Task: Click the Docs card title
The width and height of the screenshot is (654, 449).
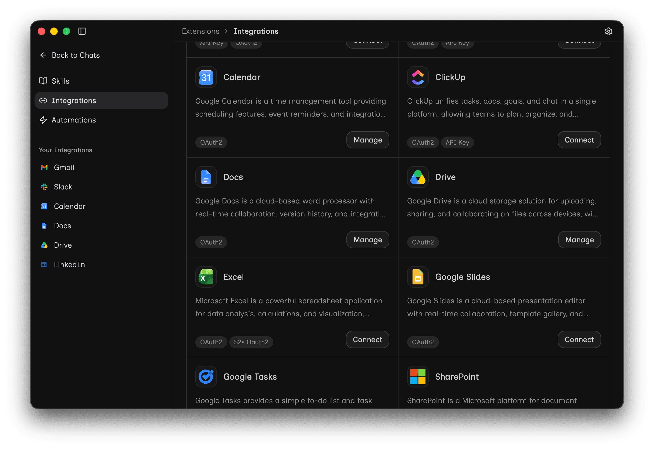Action: (233, 177)
